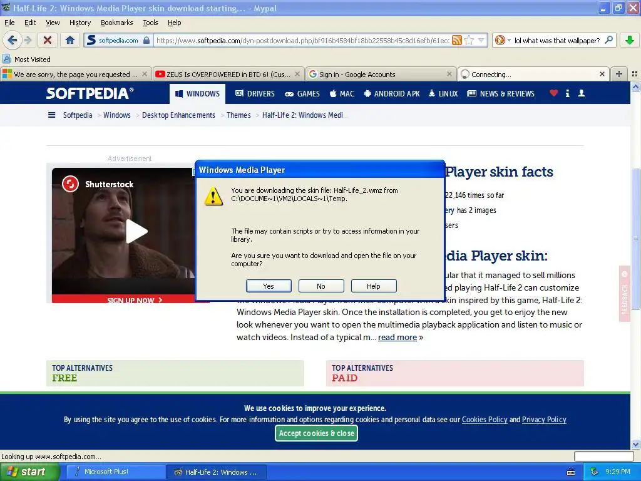Open the View menu

pyautogui.click(x=53, y=23)
